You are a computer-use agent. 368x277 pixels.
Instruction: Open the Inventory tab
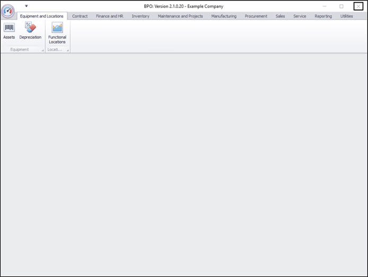141,16
